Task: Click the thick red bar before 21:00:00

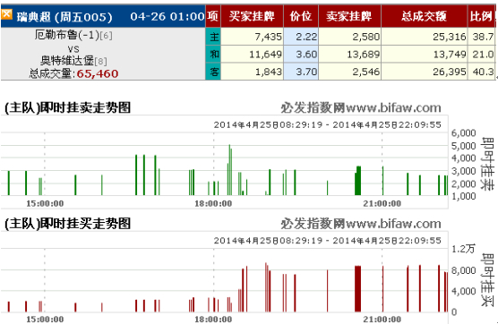Action: (x=358, y=289)
